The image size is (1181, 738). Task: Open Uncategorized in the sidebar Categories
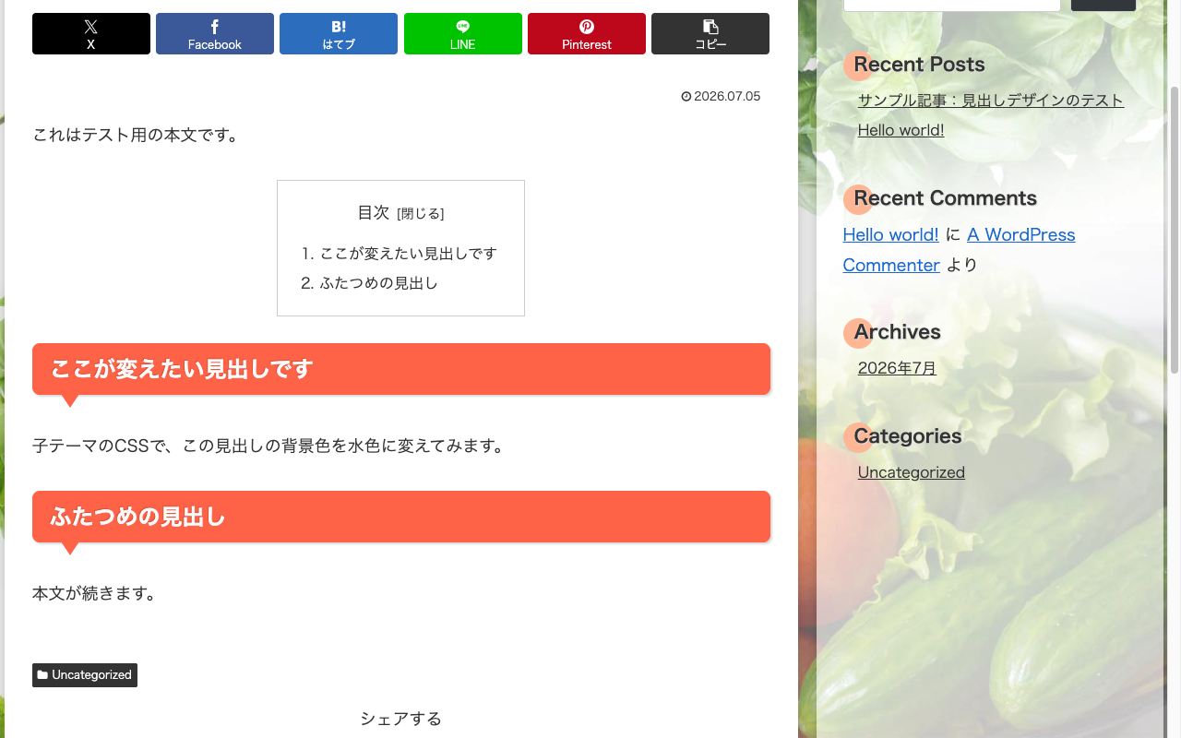tap(912, 472)
